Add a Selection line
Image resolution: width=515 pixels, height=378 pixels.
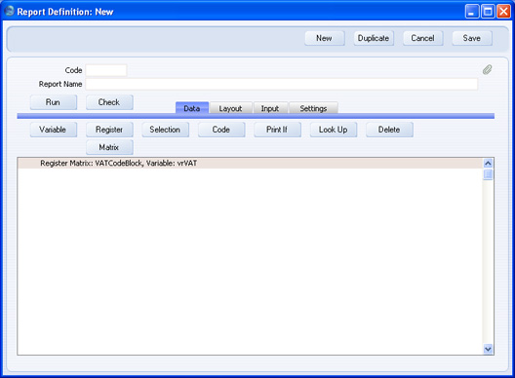[x=165, y=130]
